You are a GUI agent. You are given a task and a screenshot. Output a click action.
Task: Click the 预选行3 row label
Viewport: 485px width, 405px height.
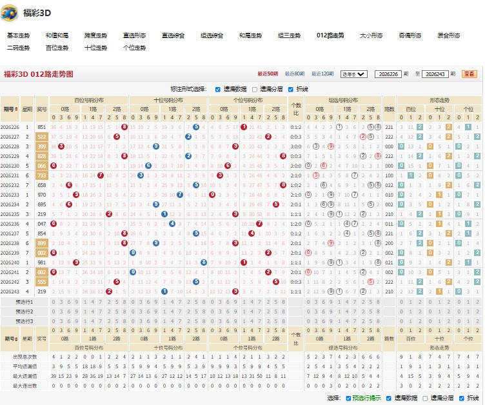25,321
